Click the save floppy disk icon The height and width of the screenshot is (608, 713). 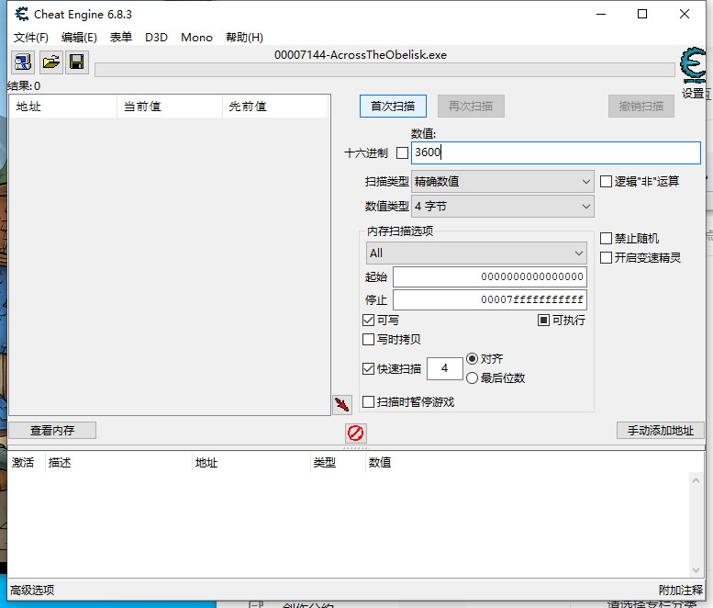pos(77,62)
